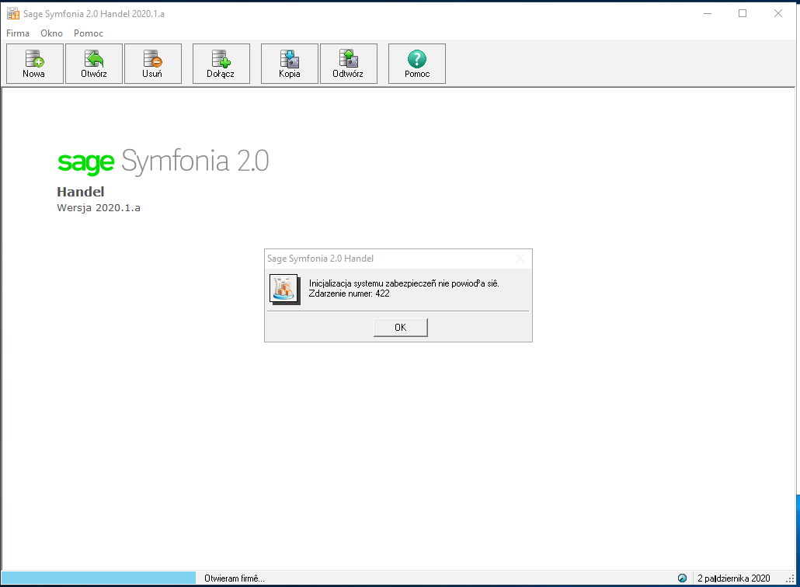
Task: Maximize the Sage Symfonia window
Action: click(x=743, y=13)
